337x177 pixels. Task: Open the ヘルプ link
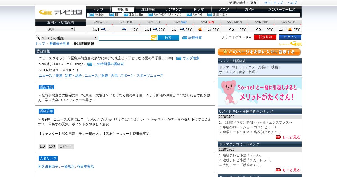[x=292, y=3]
